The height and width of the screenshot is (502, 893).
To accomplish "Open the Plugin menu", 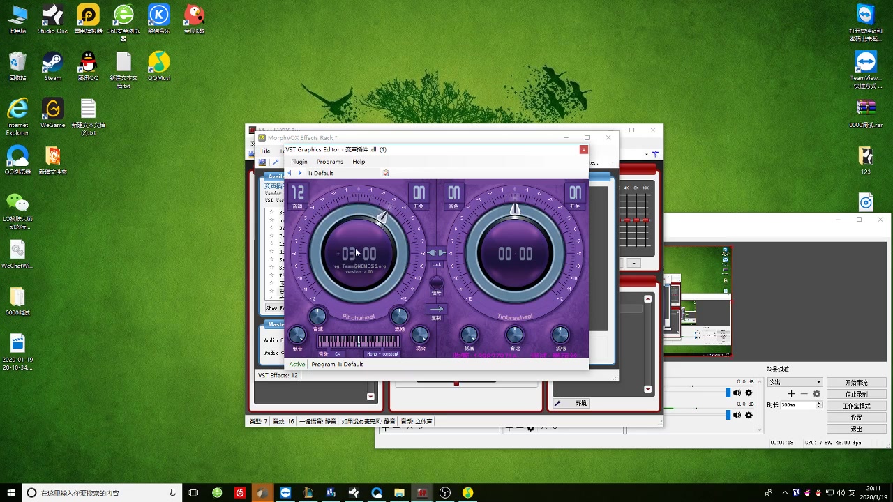I will point(299,161).
